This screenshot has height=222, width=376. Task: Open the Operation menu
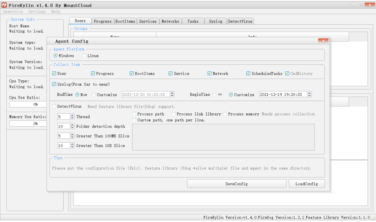tap(13, 11)
